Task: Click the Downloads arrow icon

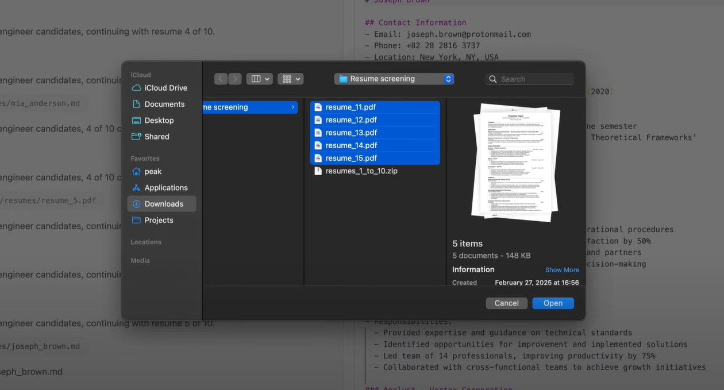Action: pyautogui.click(x=136, y=204)
